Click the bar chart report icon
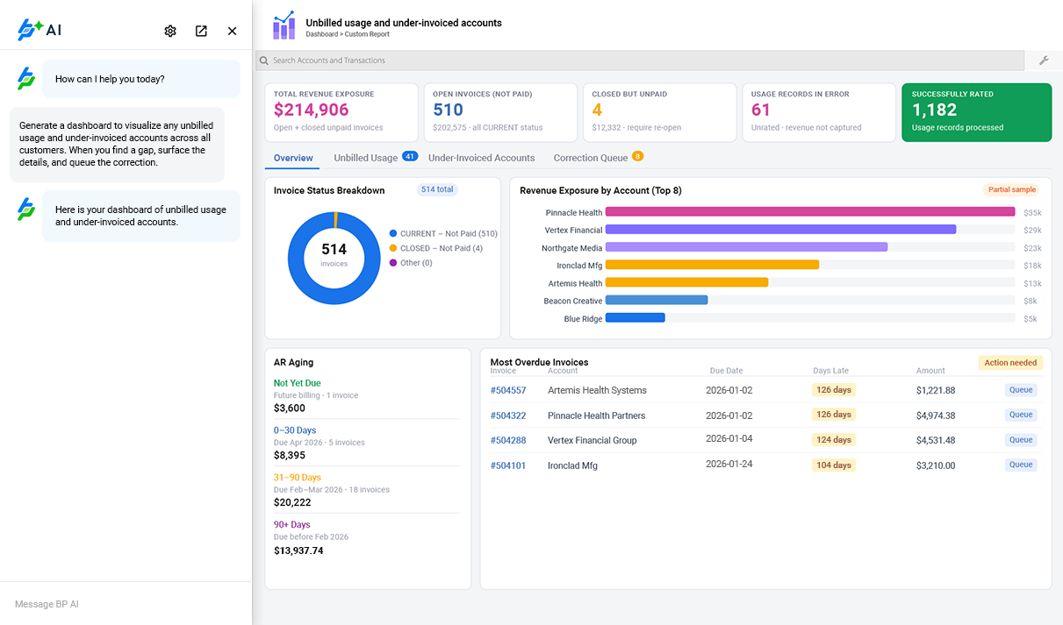Viewport: 1063px width, 625px height. (284, 25)
